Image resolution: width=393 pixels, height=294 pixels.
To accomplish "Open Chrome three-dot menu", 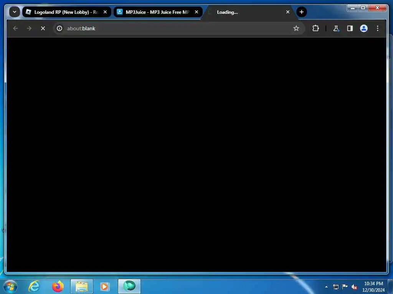I will click(x=378, y=28).
